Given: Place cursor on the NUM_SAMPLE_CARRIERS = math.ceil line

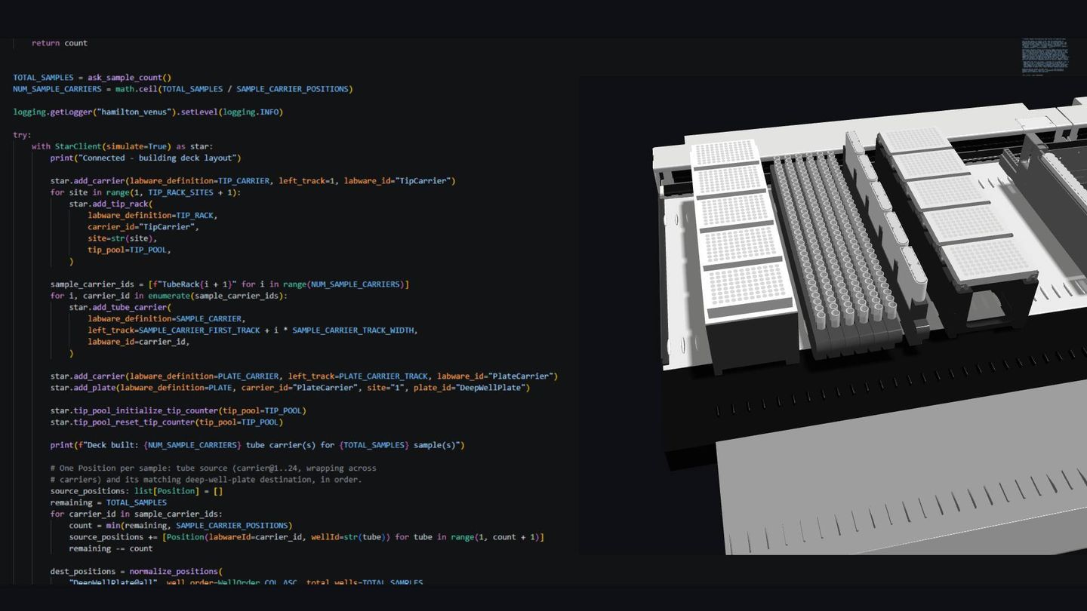Looking at the screenshot, I should (x=183, y=89).
